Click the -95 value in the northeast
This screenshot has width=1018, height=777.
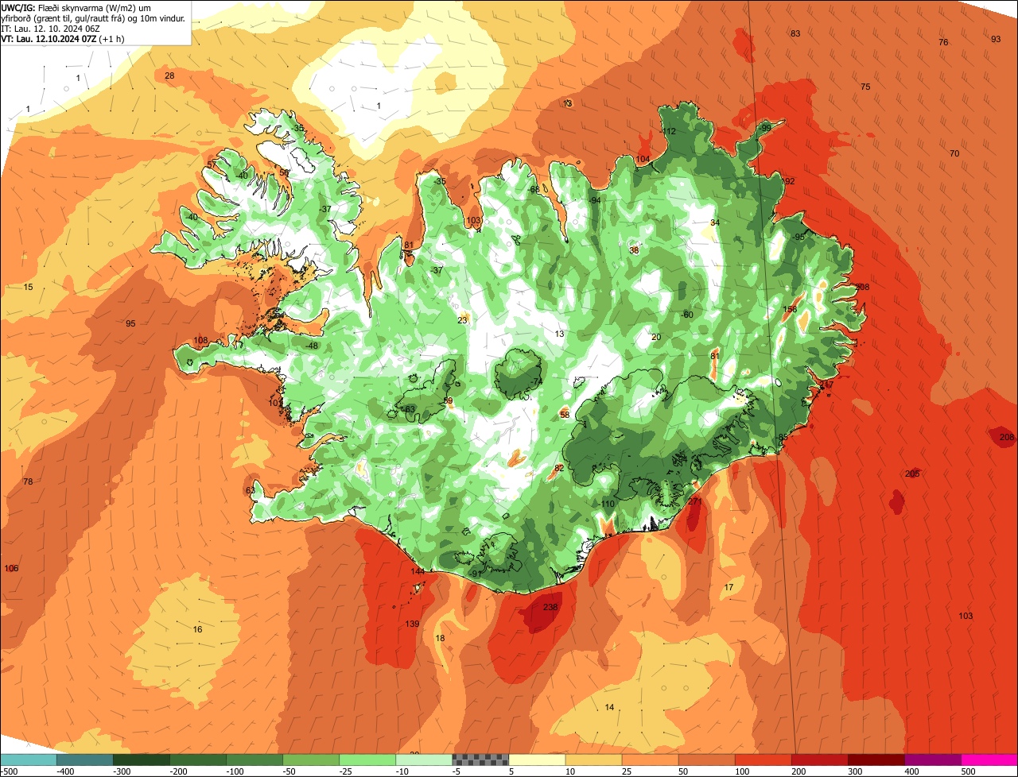tap(798, 238)
